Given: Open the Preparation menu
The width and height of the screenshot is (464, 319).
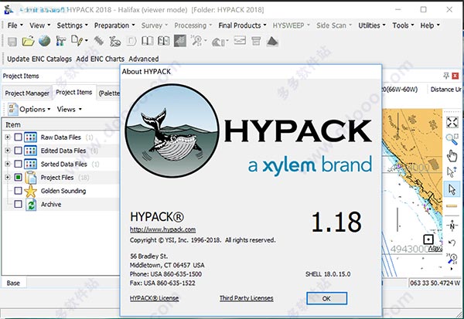Looking at the screenshot, I should coord(114,25).
